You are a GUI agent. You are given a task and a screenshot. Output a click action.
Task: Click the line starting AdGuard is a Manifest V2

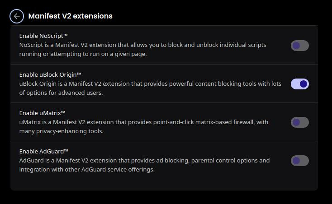coord(144,161)
